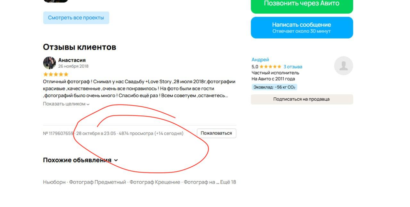Click the ad number № 1179607659
The image size is (410, 207).
tap(58, 133)
